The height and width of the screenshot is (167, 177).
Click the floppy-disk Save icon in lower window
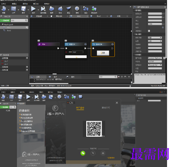coord(20,97)
